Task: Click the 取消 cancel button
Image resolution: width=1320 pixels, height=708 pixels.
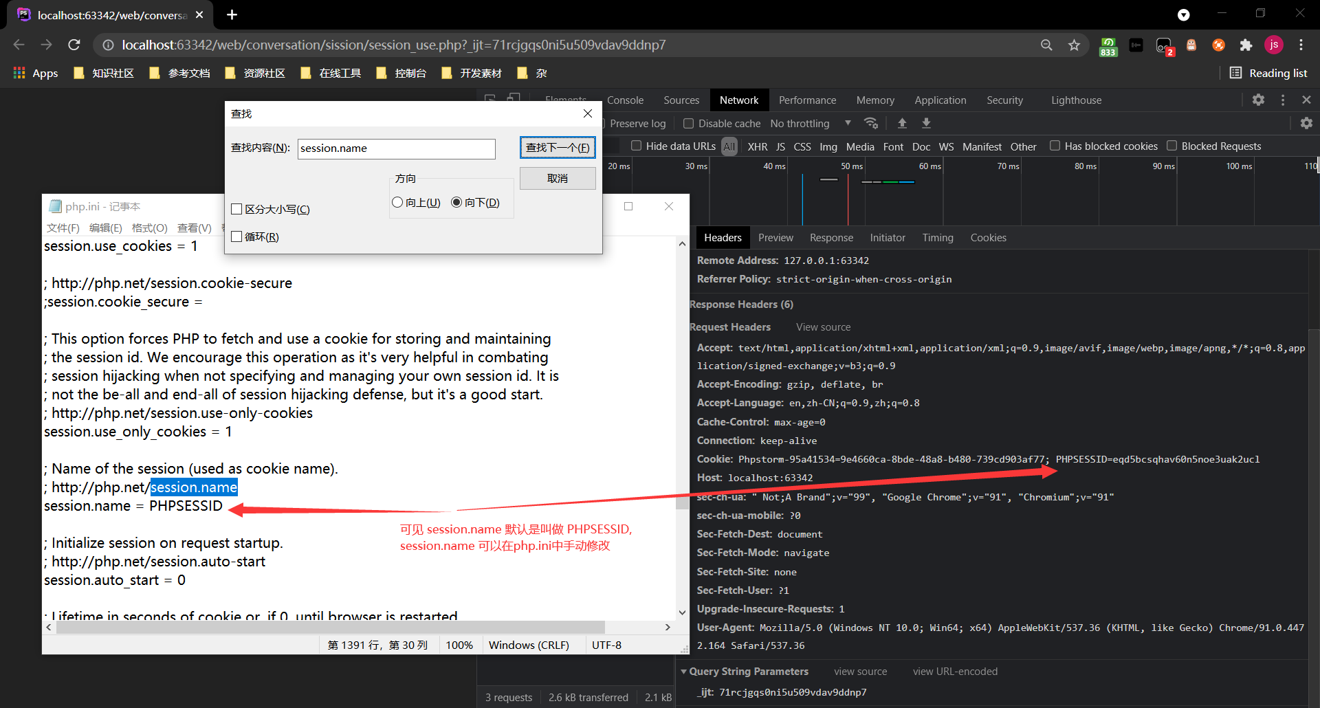Action: 558,179
